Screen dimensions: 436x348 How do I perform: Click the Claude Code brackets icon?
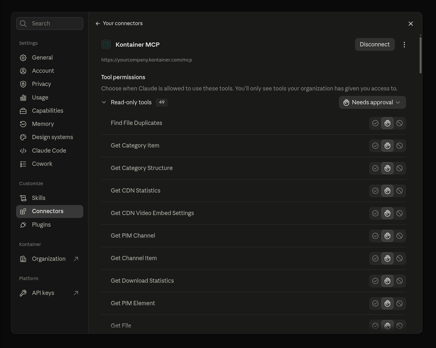coord(23,151)
